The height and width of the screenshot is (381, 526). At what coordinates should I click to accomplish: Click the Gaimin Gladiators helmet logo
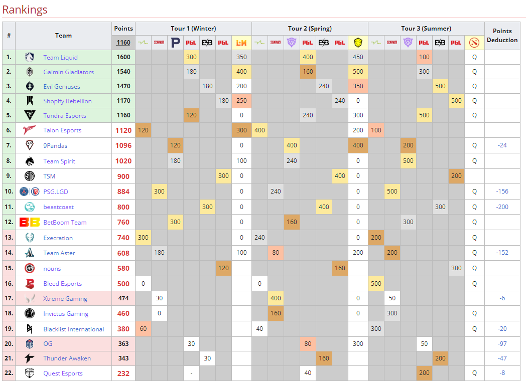point(30,72)
